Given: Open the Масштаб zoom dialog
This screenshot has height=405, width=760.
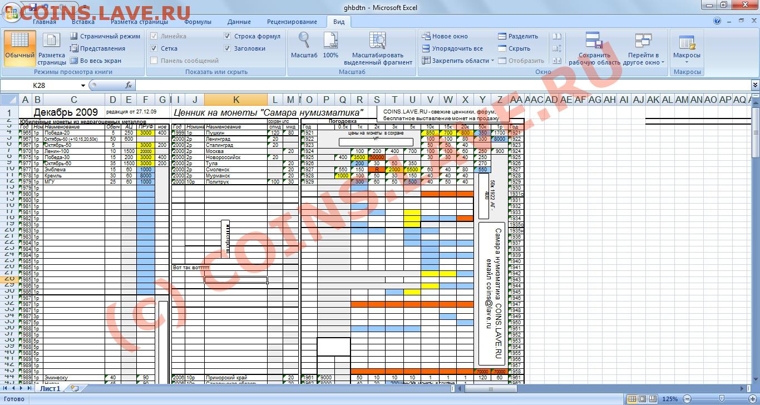Looking at the screenshot, I should click(x=304, y=46).
